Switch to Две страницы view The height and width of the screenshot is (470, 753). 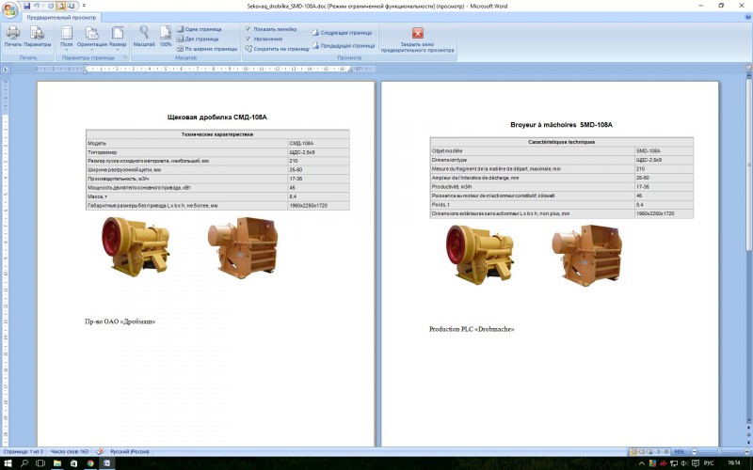[198, 39]
